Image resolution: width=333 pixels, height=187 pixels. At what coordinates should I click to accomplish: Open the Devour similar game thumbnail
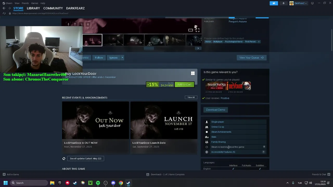[240, 86]
